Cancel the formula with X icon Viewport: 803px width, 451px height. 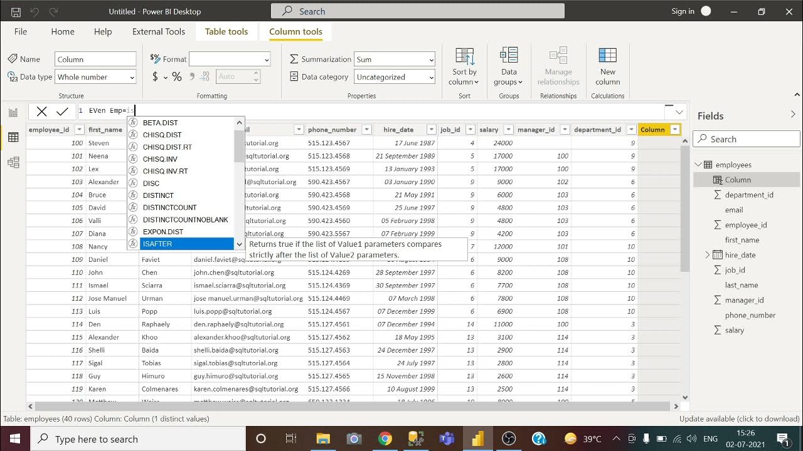coord(41,111)
